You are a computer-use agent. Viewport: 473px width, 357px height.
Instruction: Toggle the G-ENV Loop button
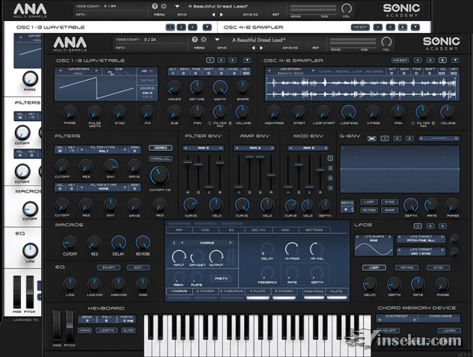tap(369, 201)
